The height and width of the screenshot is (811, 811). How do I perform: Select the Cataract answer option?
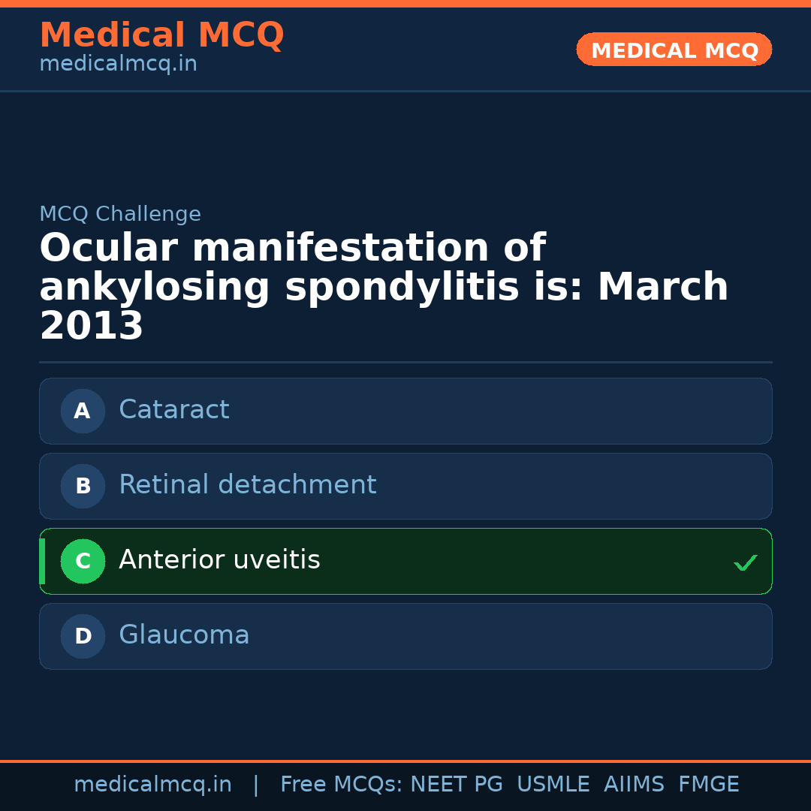[x=405, y=411]
